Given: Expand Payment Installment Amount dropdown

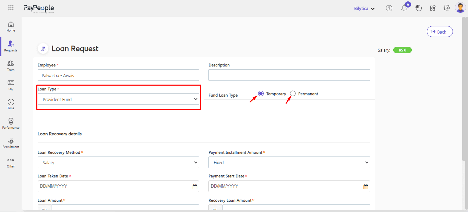Looking at the screenshot, I should click(289, 162).
